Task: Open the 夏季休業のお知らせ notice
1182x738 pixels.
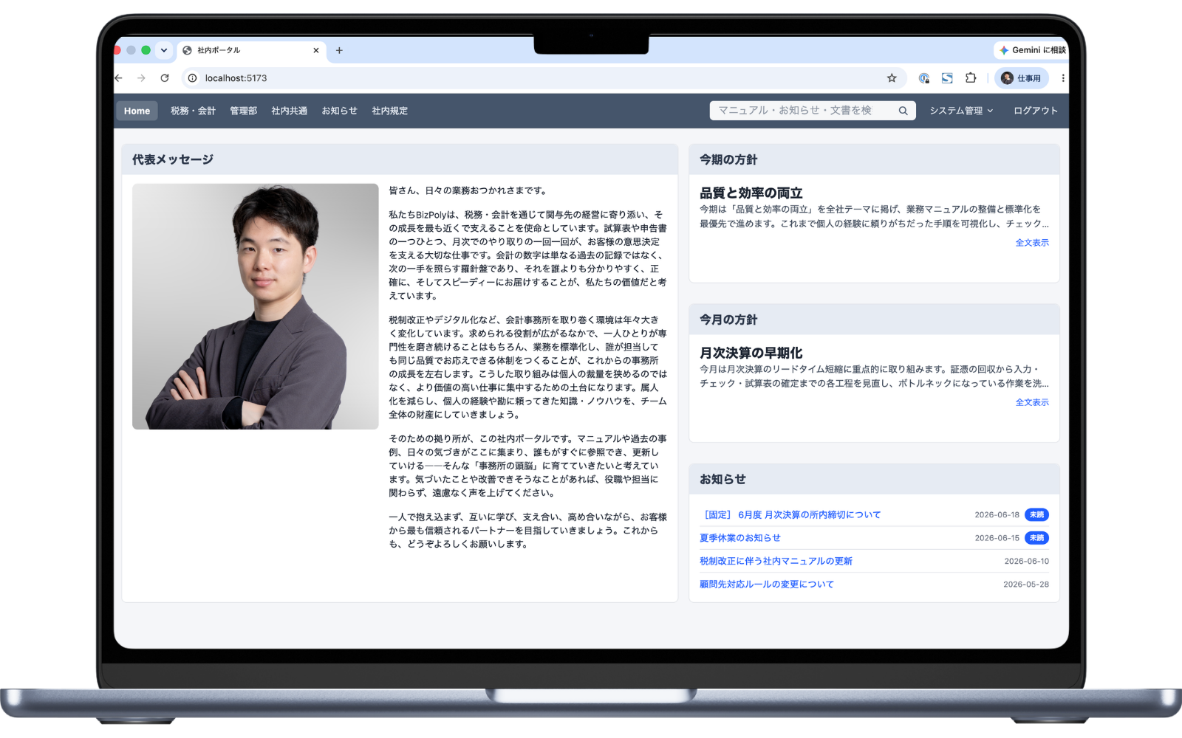Action: [739, 538]
